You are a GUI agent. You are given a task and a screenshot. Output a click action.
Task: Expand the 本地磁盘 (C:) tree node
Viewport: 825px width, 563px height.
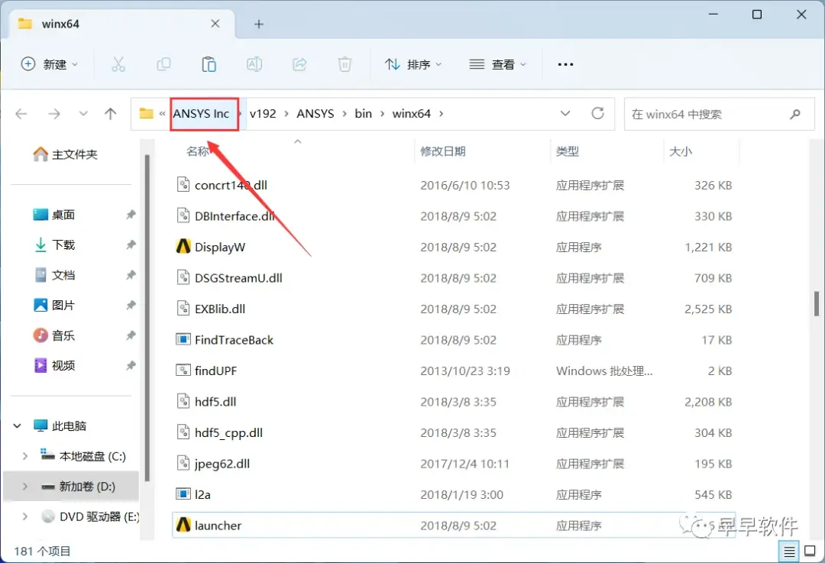pos(24,456)
